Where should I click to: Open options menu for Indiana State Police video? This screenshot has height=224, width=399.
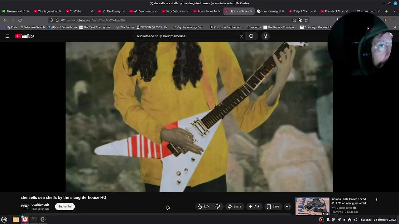click(377, 199)
